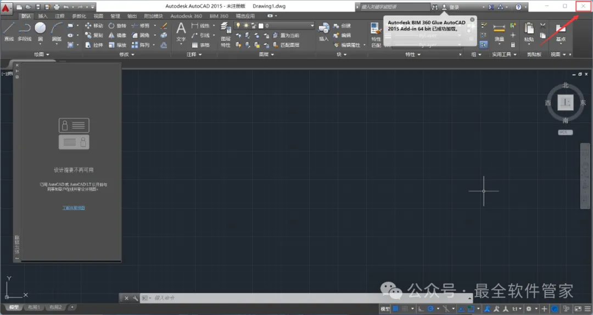Image resolution: width=593 pixels, height=315 pixels.
Task: Click the 引线 (Leader) tool
Action: click(200, 35)
